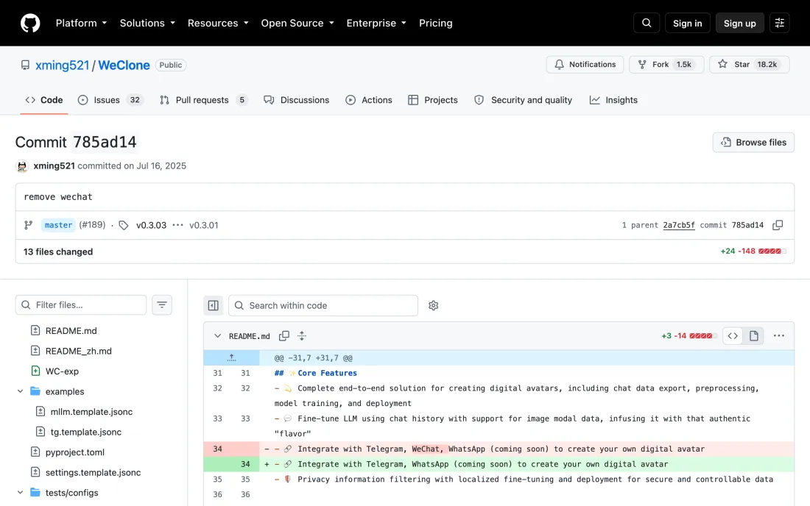Open the v0.3.01 tag link

tap(203, 225)
